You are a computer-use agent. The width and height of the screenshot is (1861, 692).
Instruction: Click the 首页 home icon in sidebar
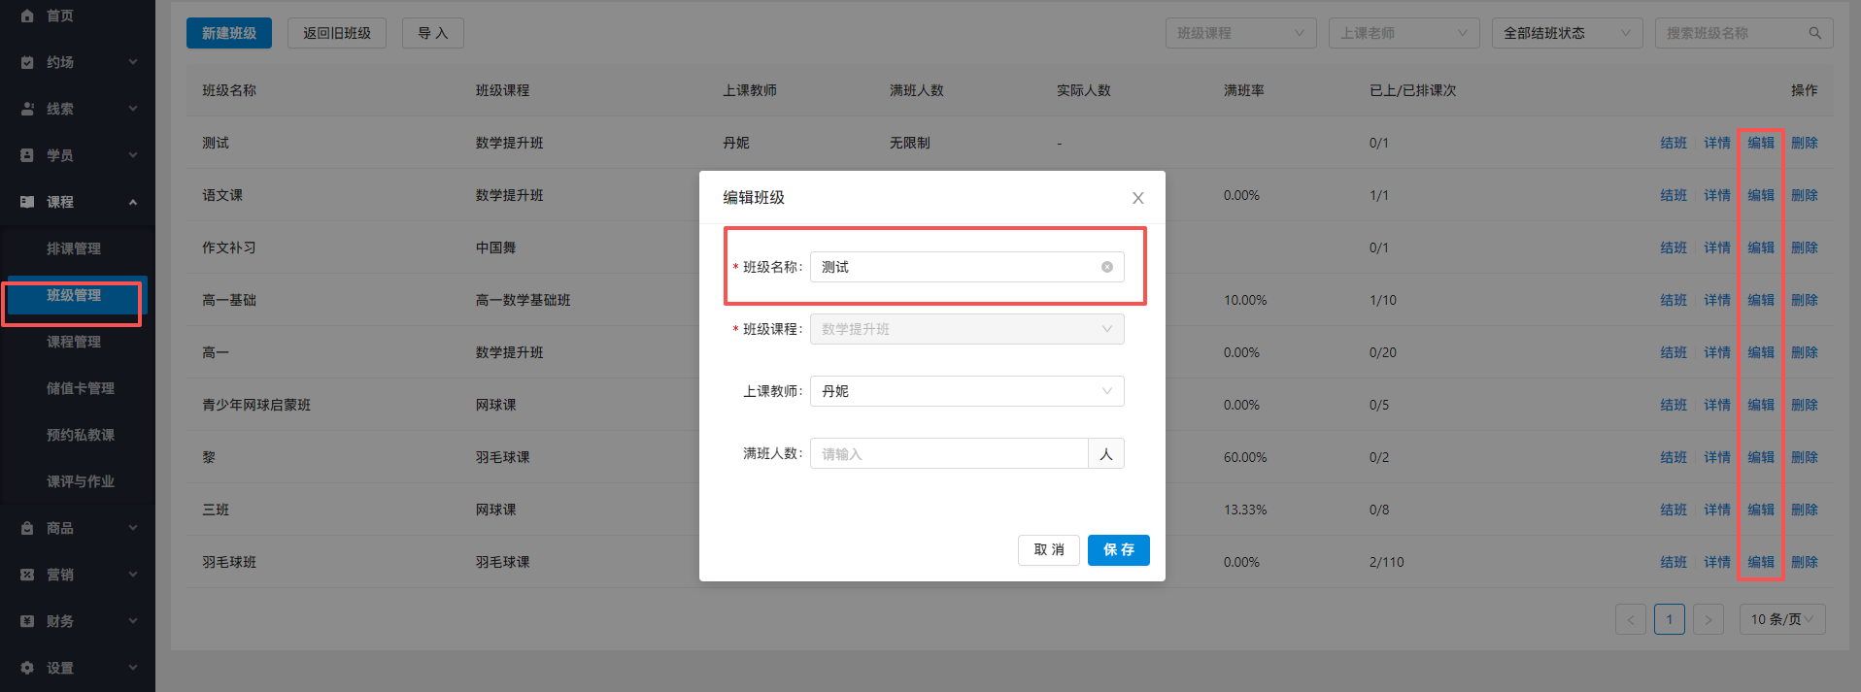coord(27,16)
